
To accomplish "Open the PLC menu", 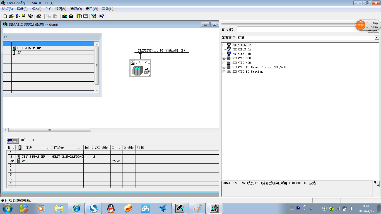I will pos(49,9).
